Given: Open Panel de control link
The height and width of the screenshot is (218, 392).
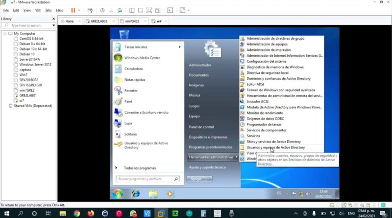Looking at the screenshot, I should coord(201,127).
